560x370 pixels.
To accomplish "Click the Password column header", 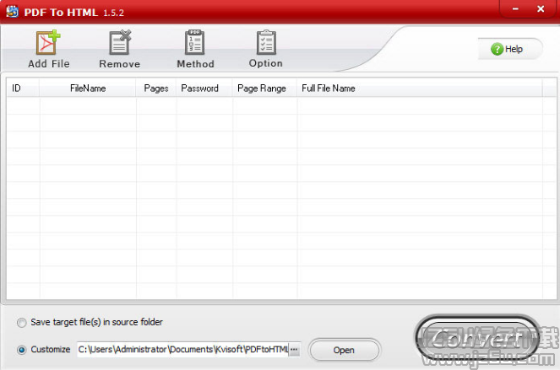I will (x=204, y=88).
